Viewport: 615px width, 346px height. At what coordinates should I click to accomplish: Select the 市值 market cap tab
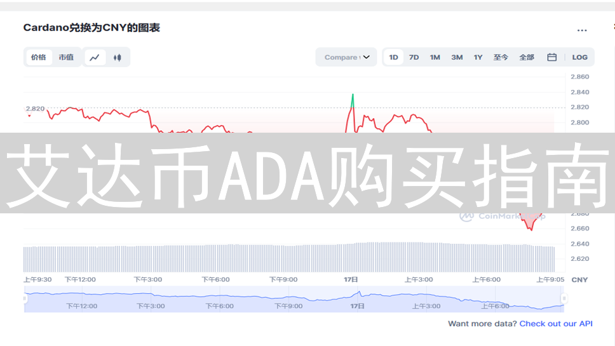pos(66,57)
